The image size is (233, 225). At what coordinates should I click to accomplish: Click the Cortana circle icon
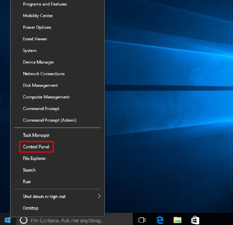tap(23, 220)
